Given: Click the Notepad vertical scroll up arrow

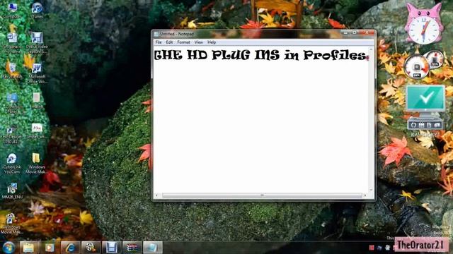Looking at the screenshot, I should [x=371, y=49].
